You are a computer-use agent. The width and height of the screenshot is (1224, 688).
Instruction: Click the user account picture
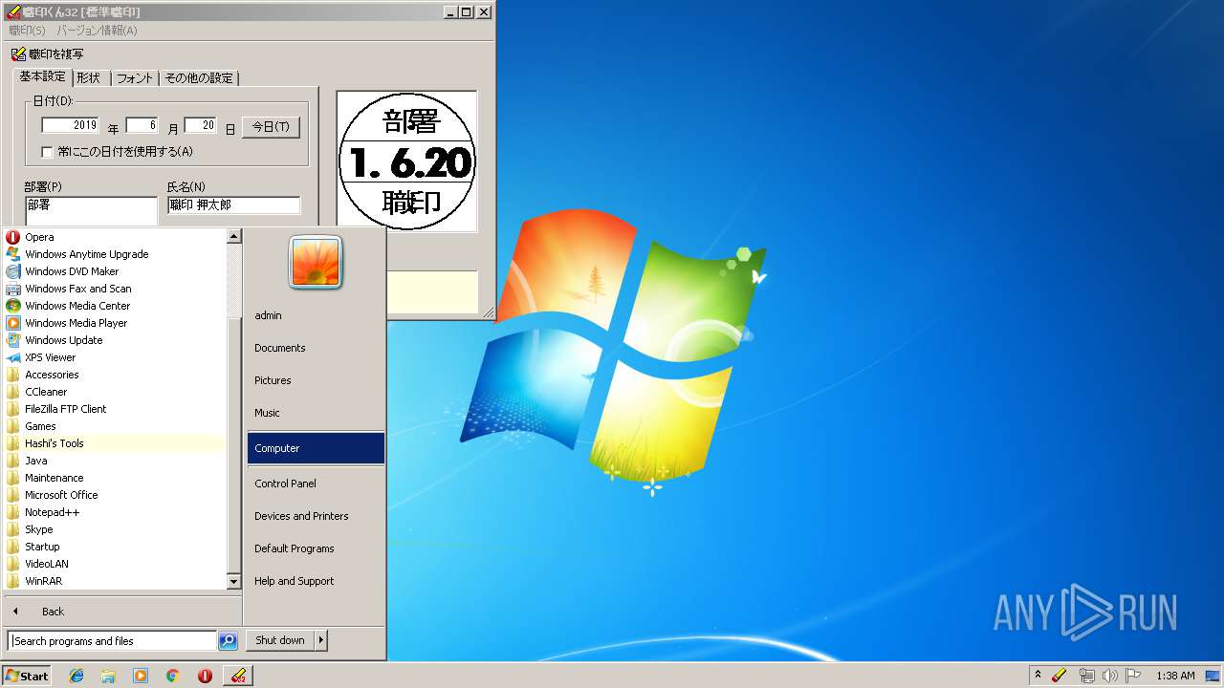click(316, 263)
